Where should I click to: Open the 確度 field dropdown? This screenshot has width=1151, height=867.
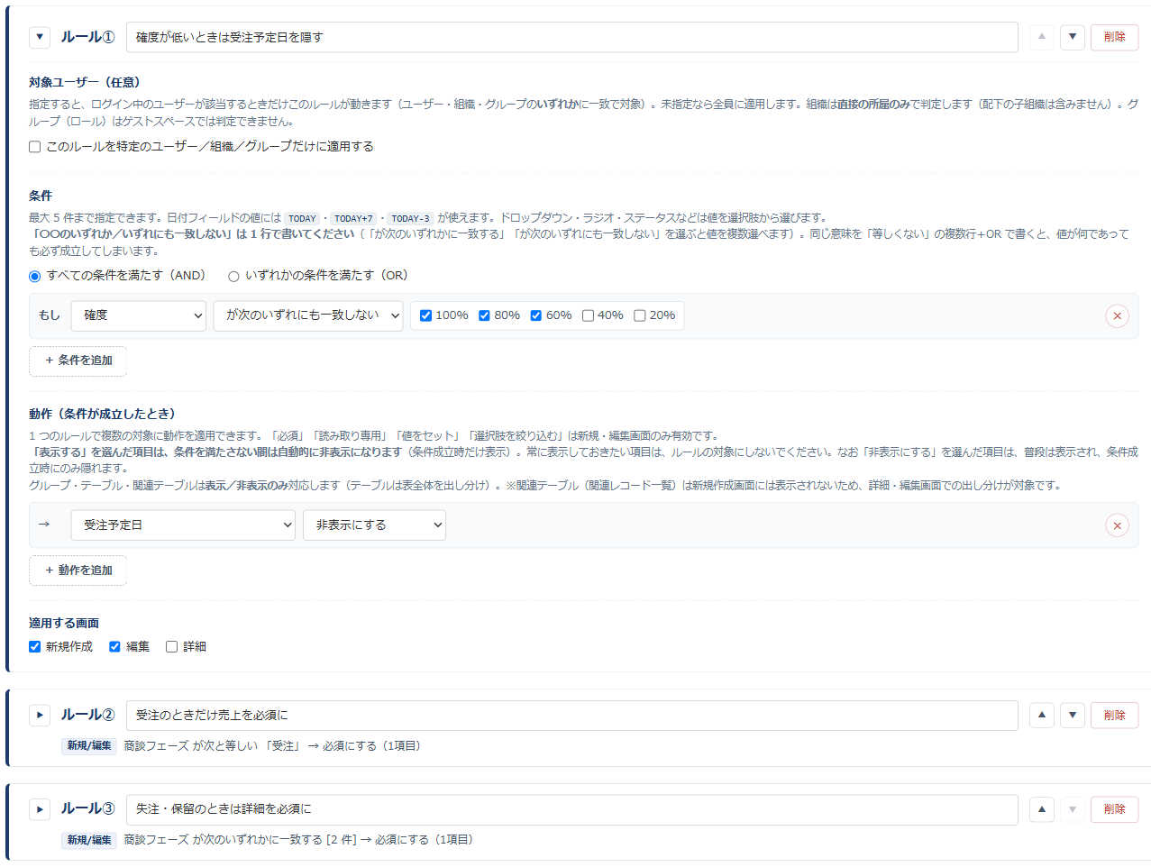(x=139, y=315)
